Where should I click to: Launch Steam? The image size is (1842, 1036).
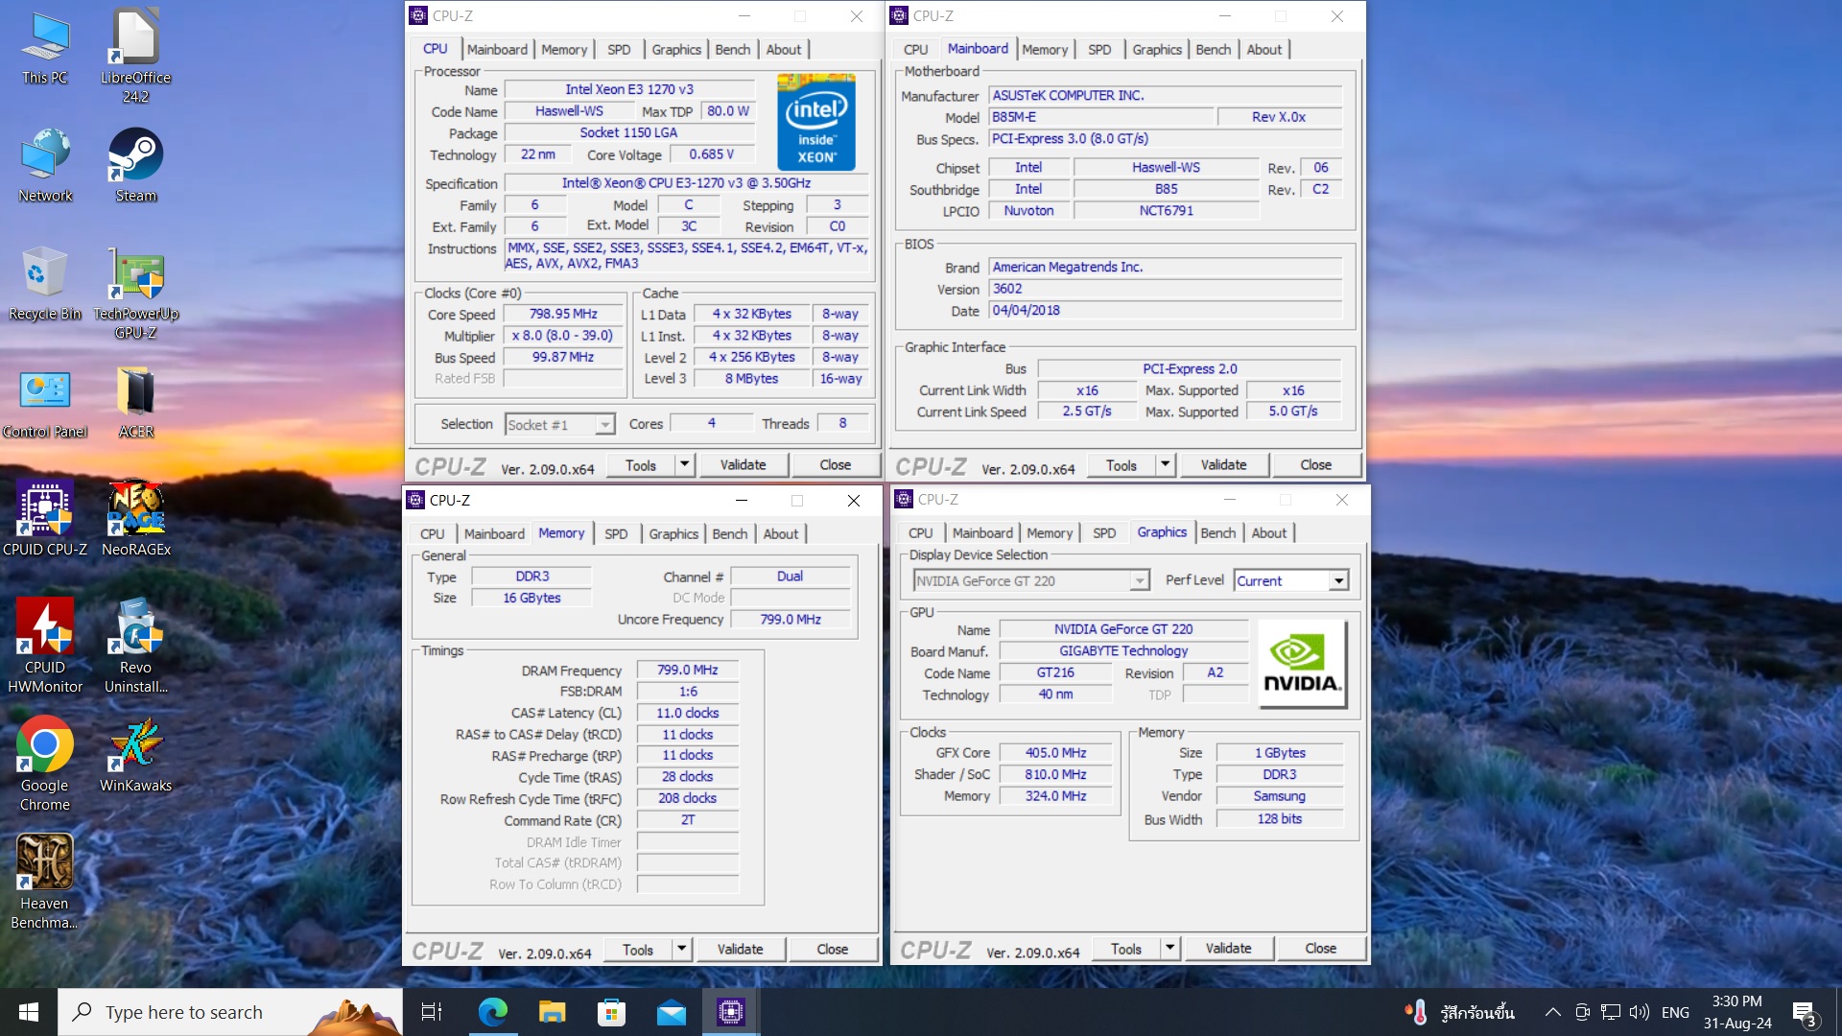136,153
